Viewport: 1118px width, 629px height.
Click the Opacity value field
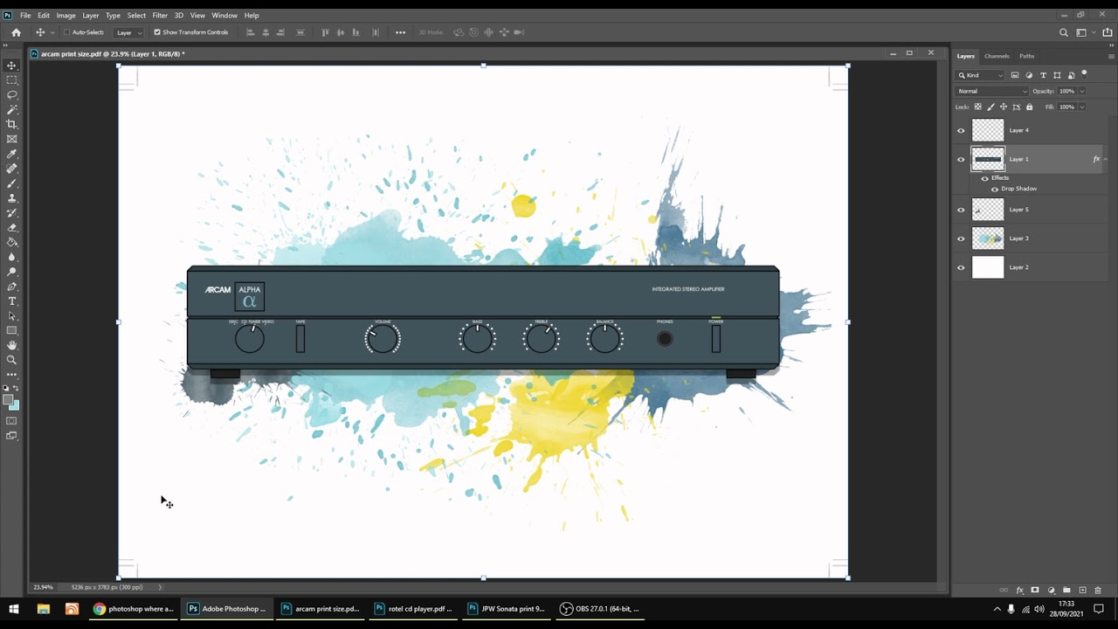pos(1067,91)
